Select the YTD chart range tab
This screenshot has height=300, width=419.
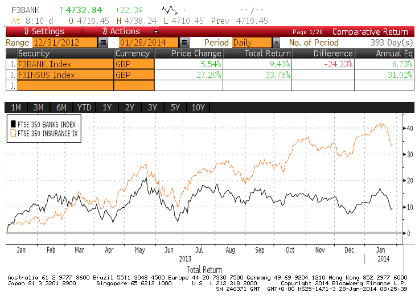coord(84,108)
